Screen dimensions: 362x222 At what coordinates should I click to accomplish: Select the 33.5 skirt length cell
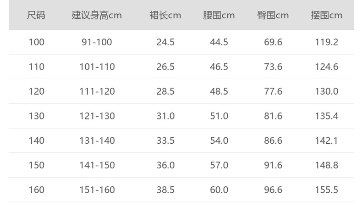point(165,141)
